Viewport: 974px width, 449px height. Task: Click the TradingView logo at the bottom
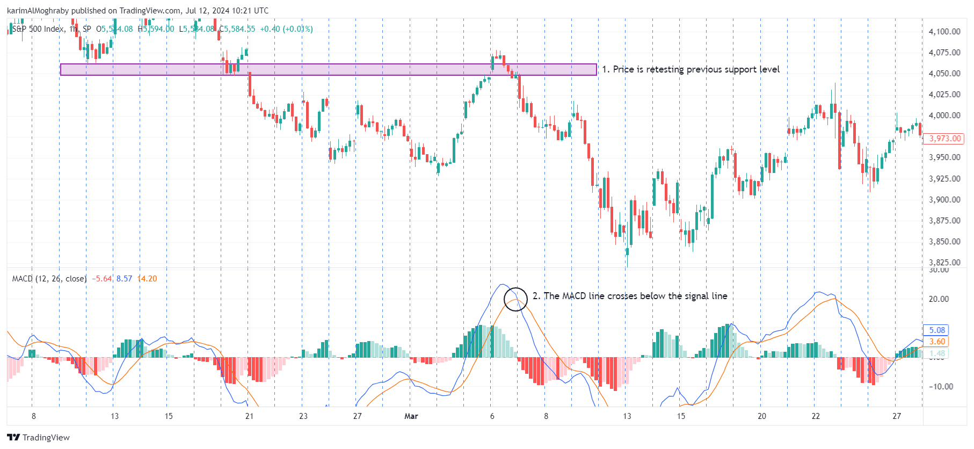click(39, 437)
